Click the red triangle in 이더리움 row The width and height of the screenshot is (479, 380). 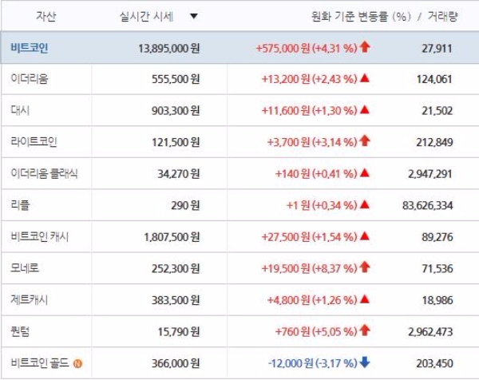(x=364, y=78)
